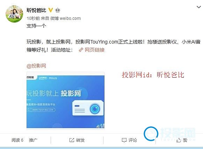203x149 pixels.
Task: Open the 昕悦爸比 username link
Action: [x=36, y=10]
